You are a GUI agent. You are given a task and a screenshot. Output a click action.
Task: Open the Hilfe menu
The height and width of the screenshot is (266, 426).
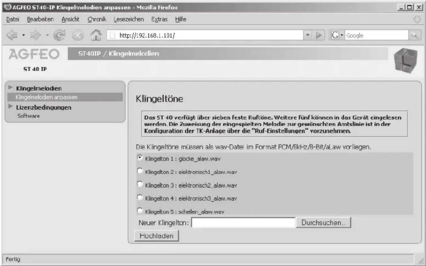coord(180,19)
